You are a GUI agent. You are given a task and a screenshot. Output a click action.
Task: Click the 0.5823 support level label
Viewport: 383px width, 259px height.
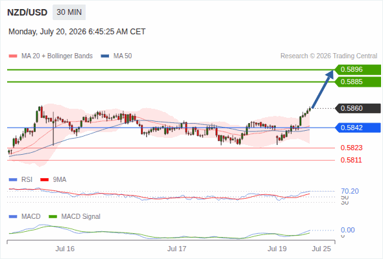351,148
